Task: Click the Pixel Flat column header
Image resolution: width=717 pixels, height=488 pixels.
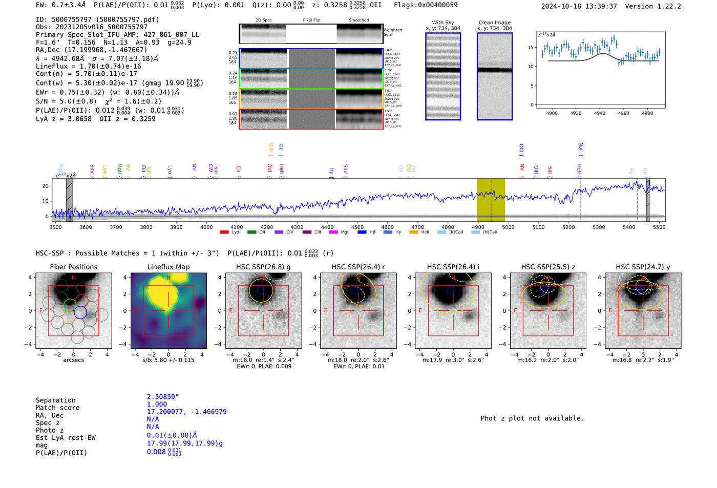Action: click(x=311, y=20)
